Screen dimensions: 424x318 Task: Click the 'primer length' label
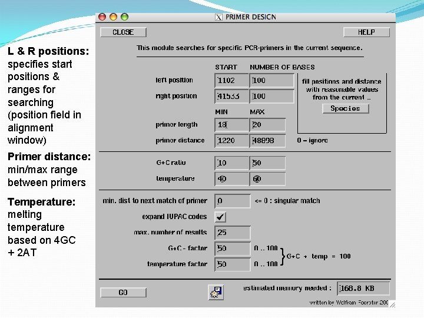[x=176, y=125]
